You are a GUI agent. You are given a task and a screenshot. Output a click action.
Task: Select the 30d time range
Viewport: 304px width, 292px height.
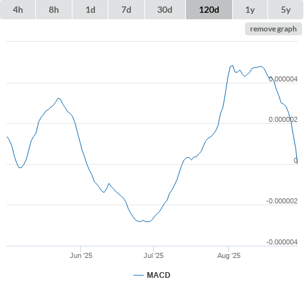pos(165,10)
